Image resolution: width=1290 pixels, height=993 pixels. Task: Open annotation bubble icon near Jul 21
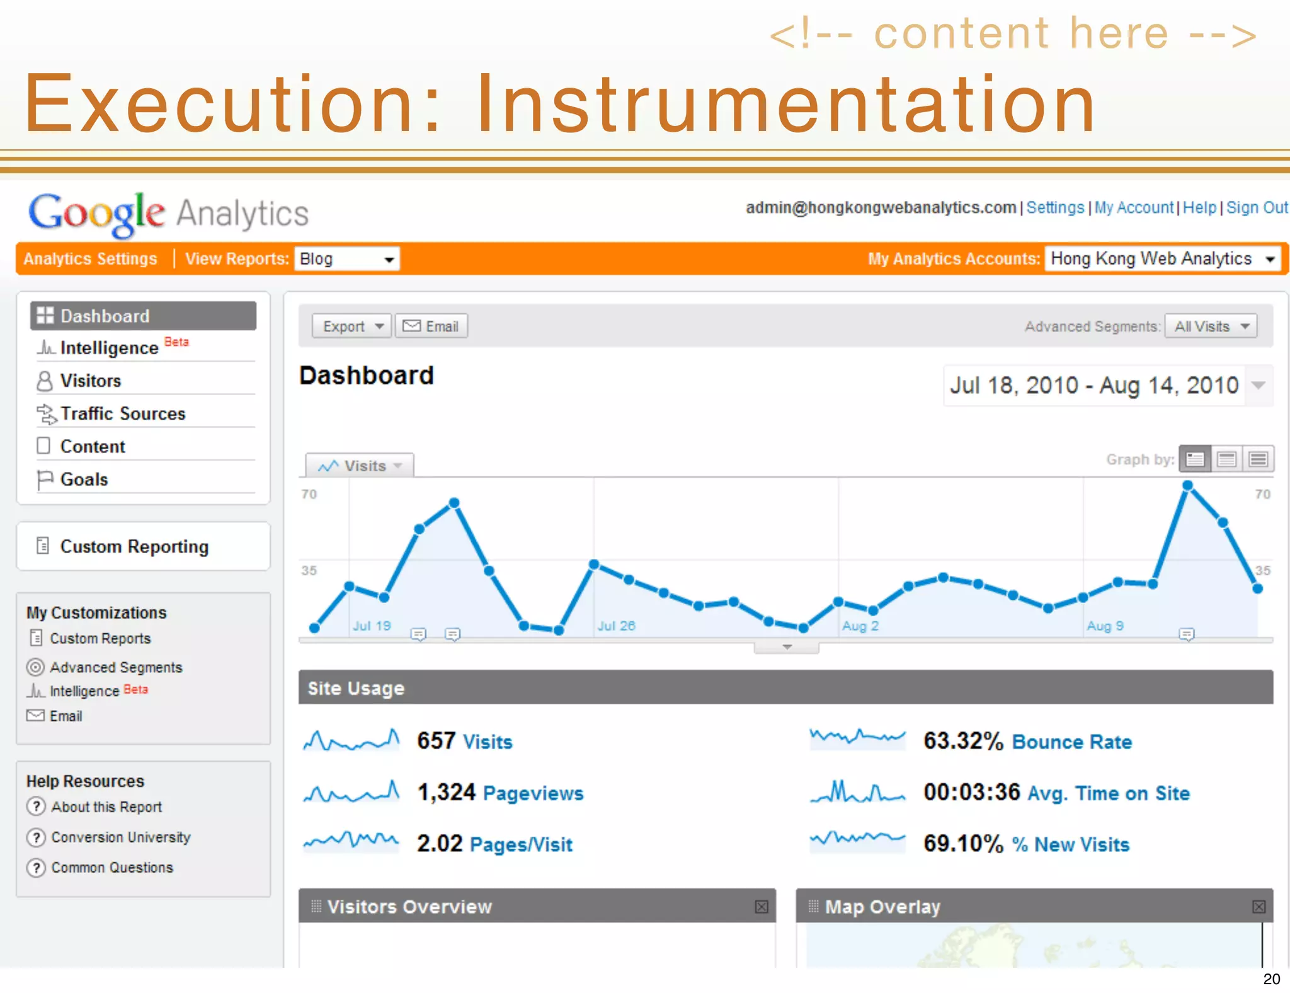coord(418,634)
